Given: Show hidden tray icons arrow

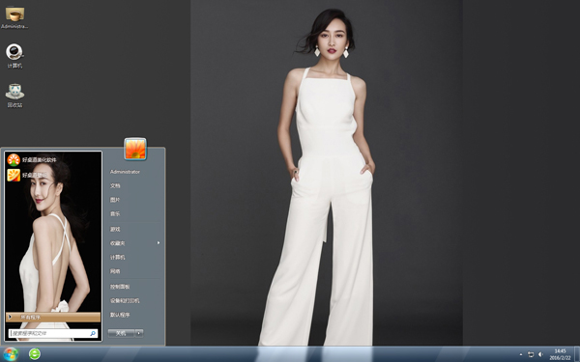Looking at the screenshot, I should (x=521, y=354).
